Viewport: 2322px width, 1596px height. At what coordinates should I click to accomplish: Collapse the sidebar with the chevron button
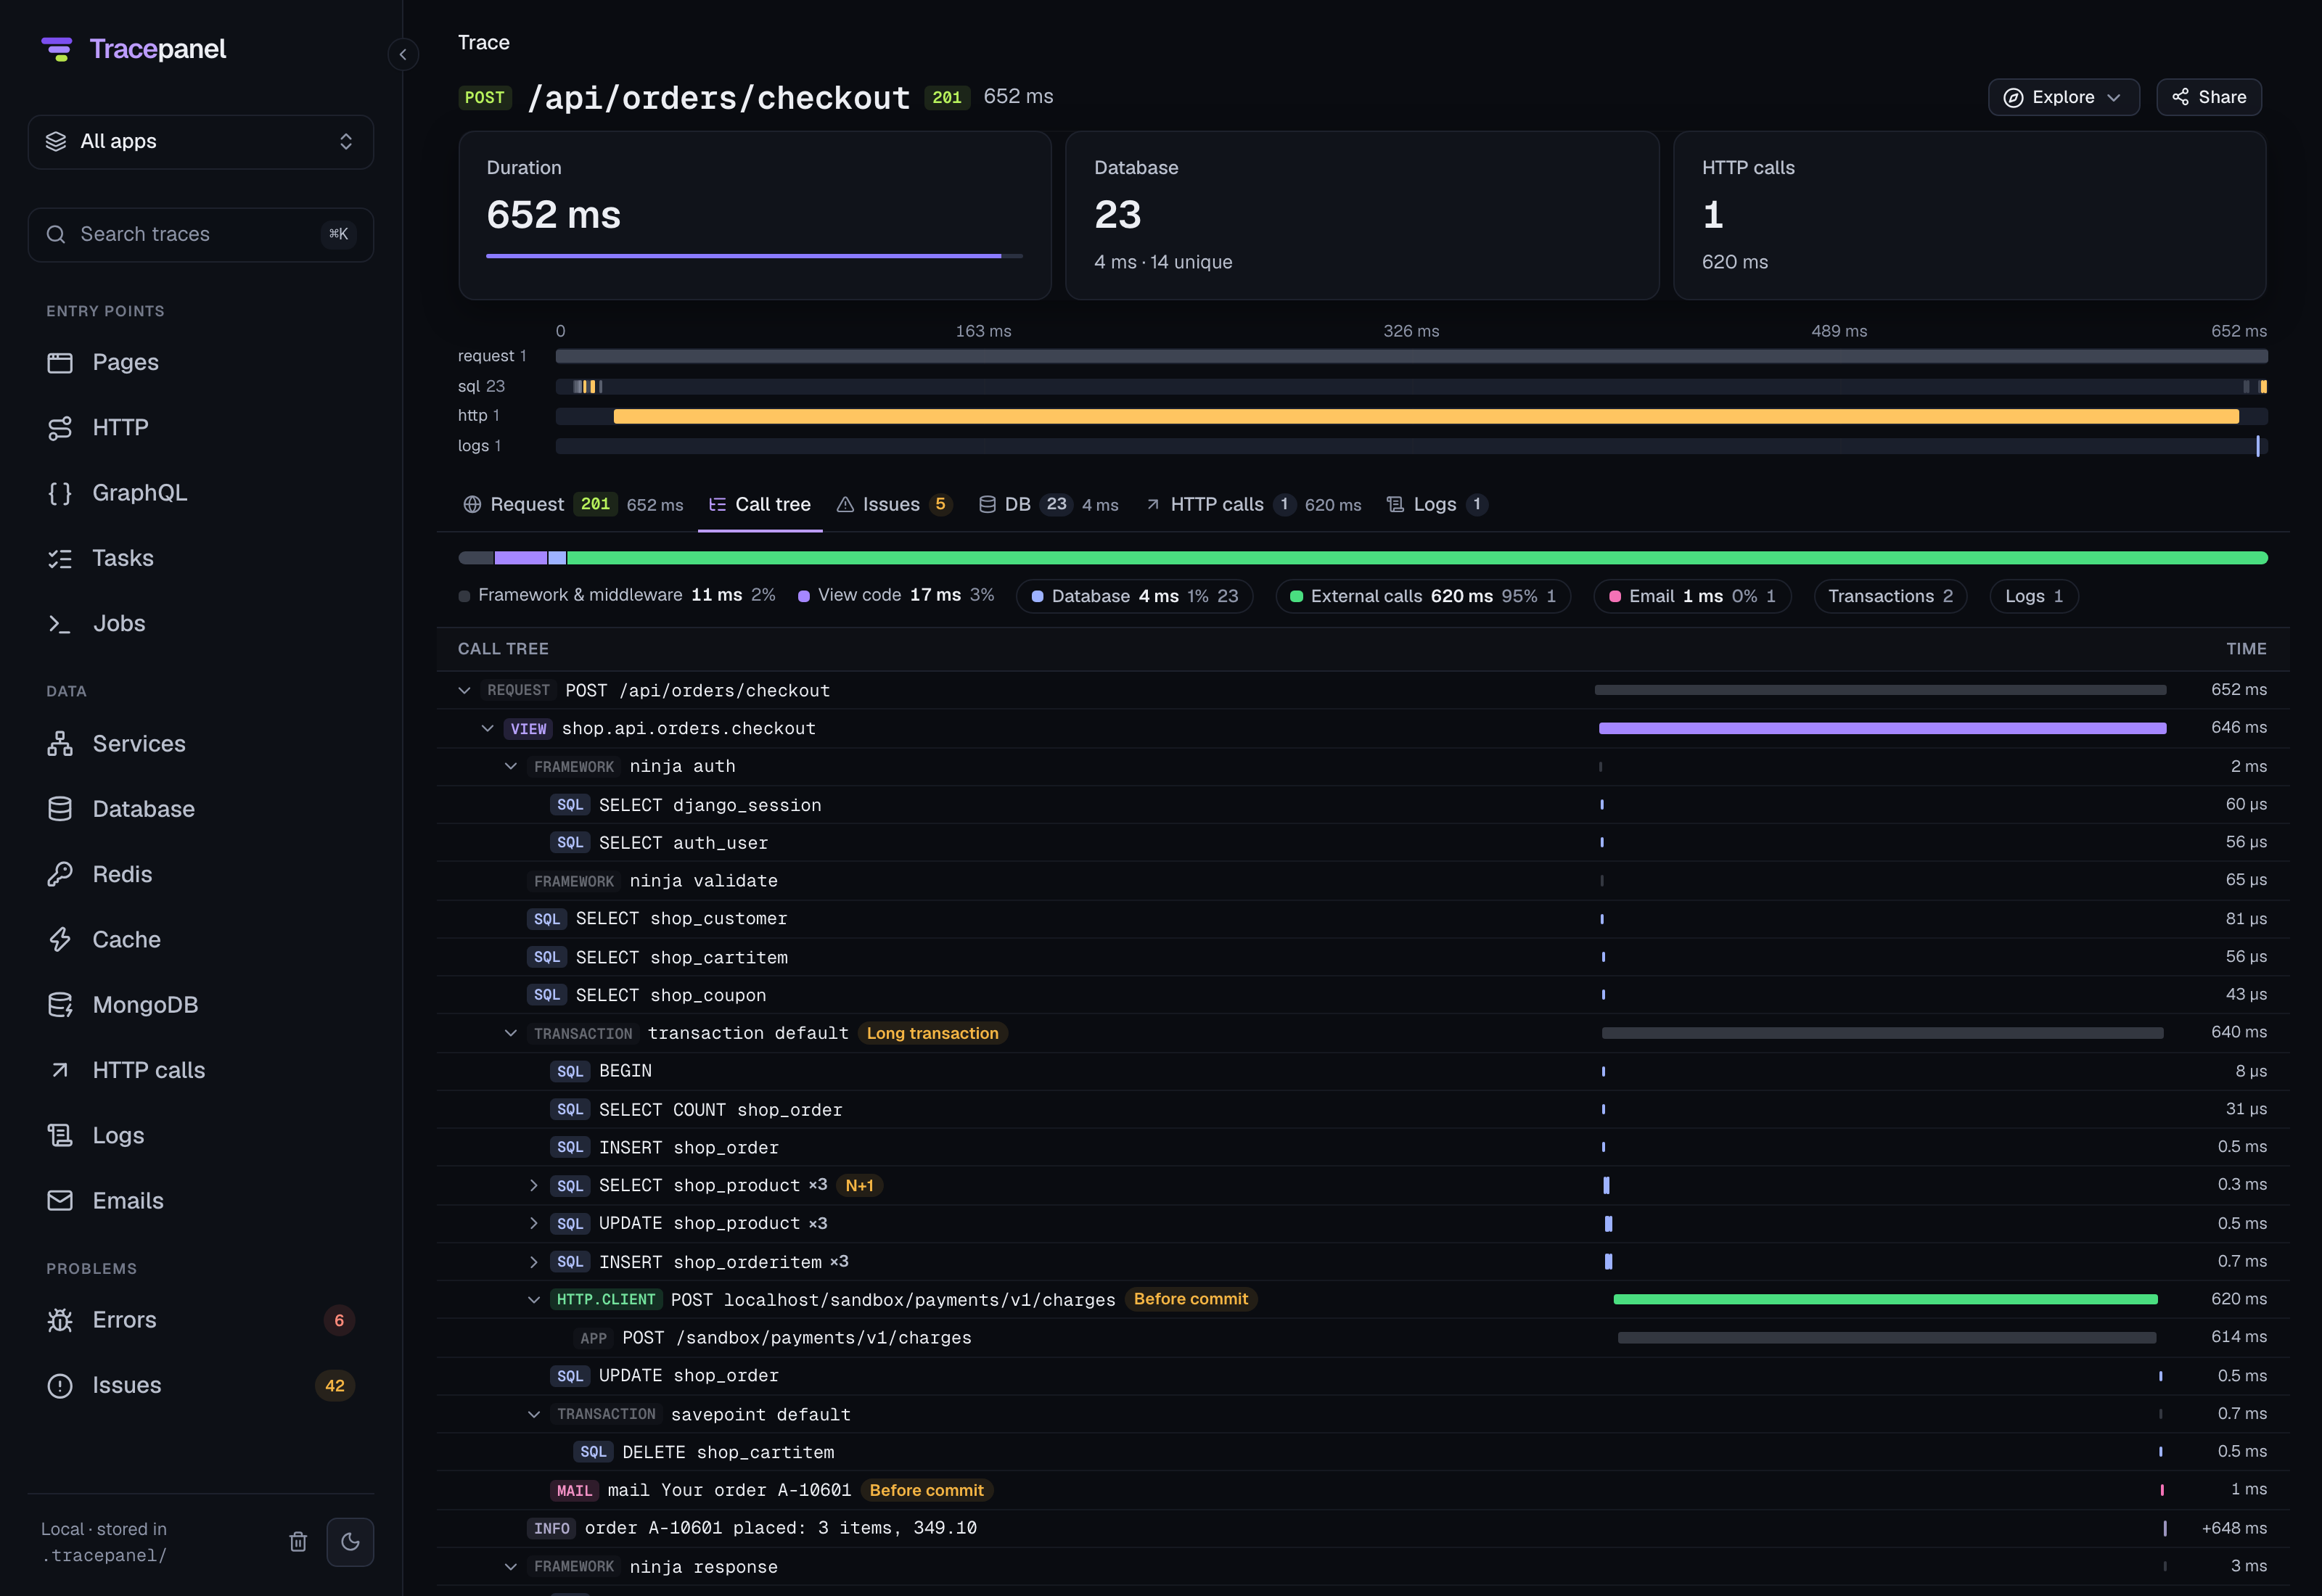pos(403,54)
